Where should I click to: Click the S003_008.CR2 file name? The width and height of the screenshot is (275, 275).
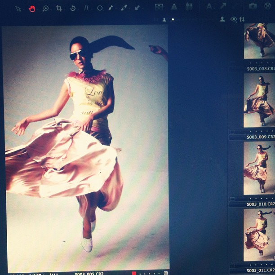pos(261,69)
